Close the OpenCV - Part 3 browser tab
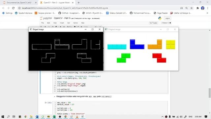The width and height of the screenshot is (211, 119). pos(73,3)
